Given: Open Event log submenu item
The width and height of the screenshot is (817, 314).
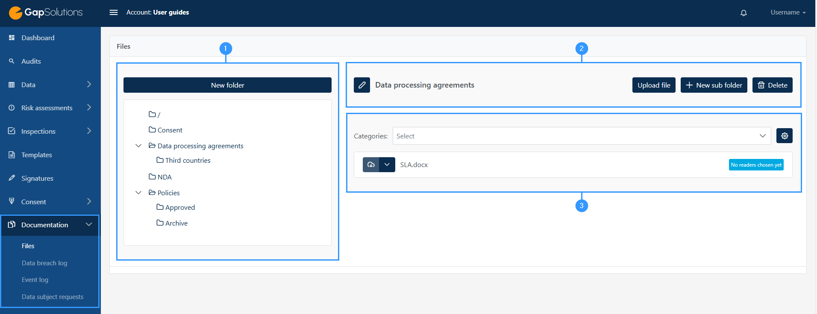Looking at the screenshot, I should (x=35, y=279).
